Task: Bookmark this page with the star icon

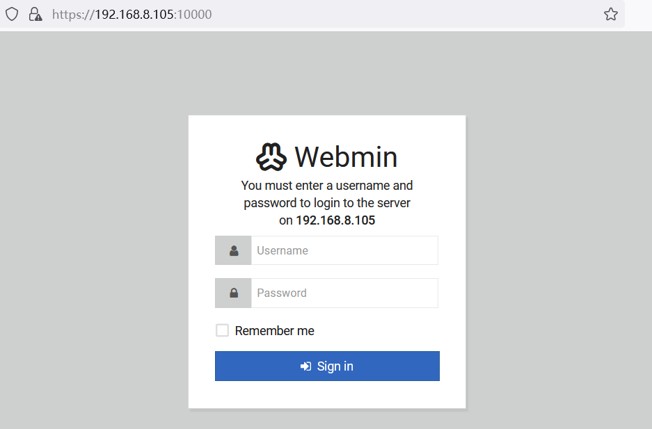Action: click(611, 14)
